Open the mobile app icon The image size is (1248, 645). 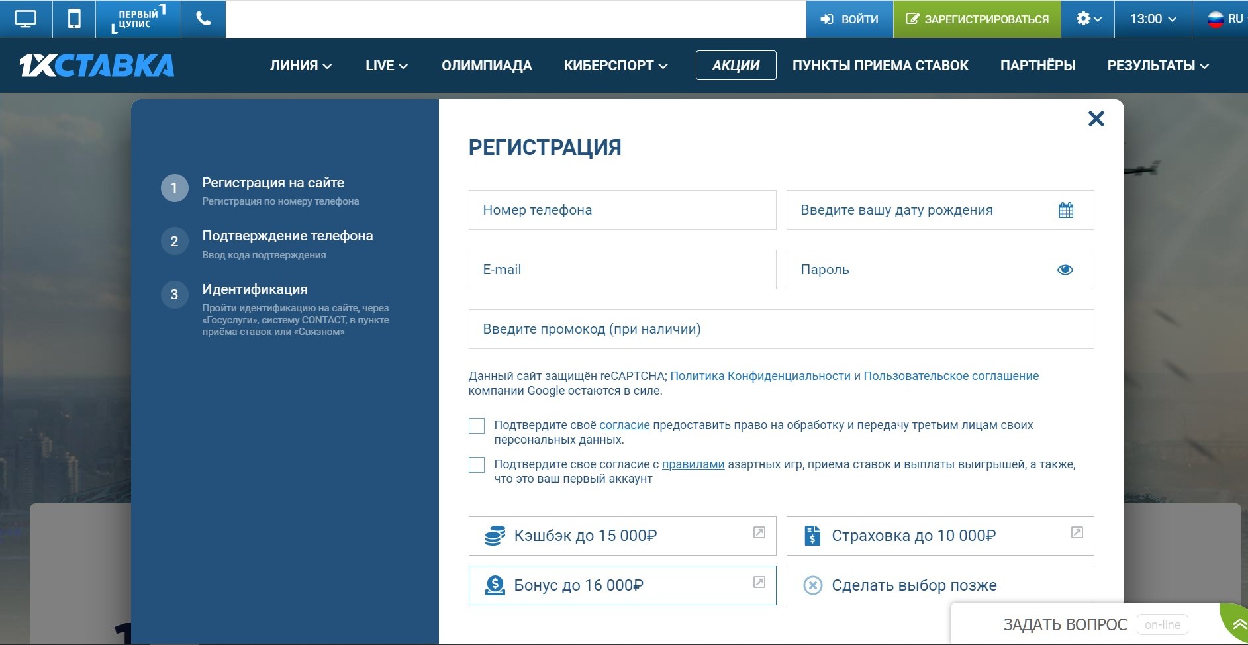(74, 19)
